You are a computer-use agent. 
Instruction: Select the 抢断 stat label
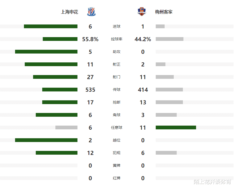coord(116,102)
